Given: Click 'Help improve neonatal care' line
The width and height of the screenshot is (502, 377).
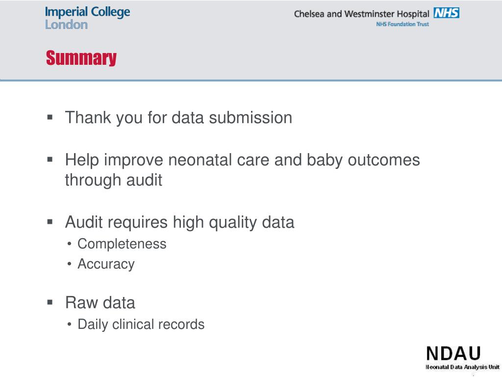Looking at the screenshot, I should [242, 160].
